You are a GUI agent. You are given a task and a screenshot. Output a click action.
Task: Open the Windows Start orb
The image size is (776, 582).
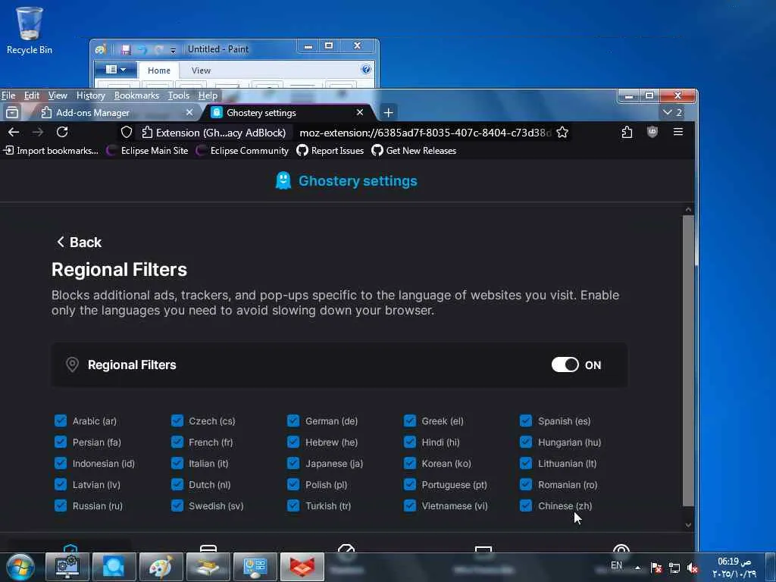[20, 567]
